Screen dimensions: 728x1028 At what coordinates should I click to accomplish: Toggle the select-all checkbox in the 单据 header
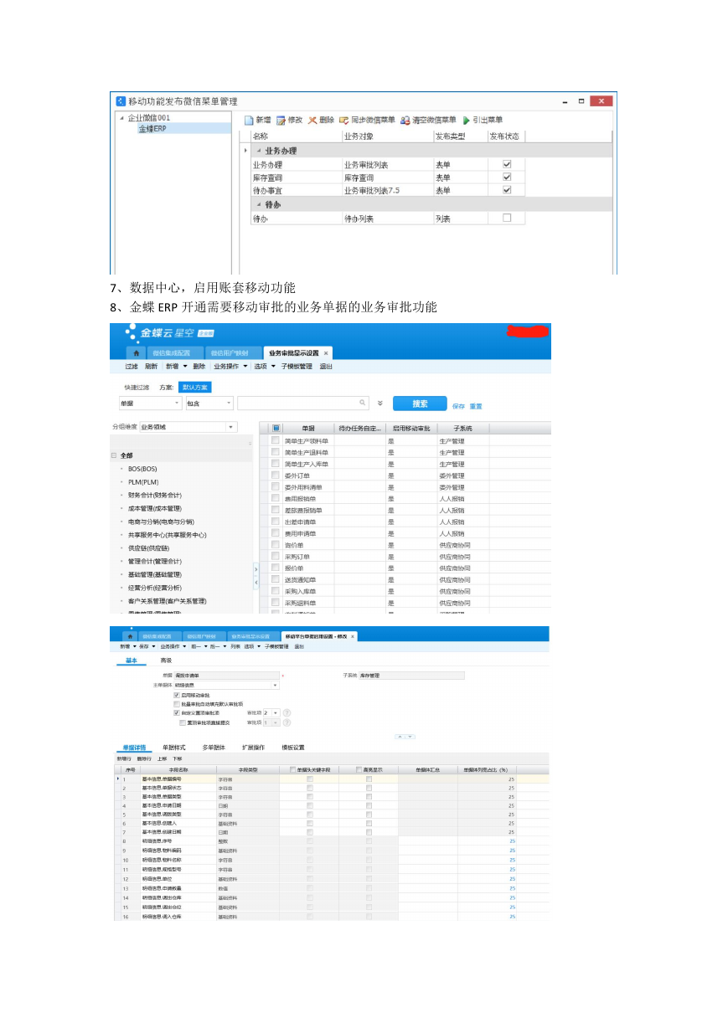click(x=276, y=428)
